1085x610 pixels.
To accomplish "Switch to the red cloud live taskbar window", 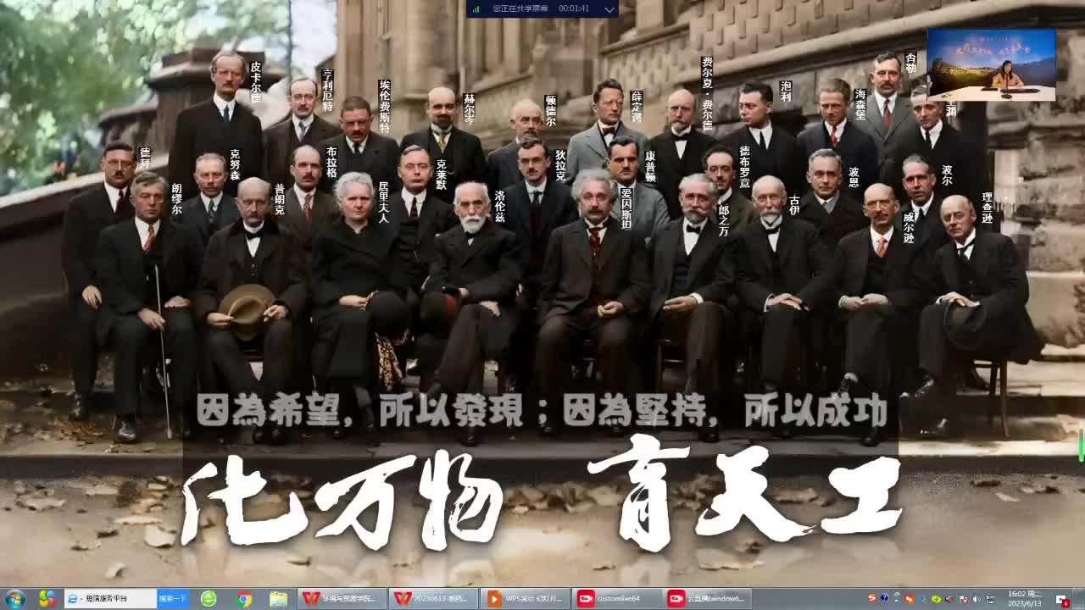I will point(709,598).
